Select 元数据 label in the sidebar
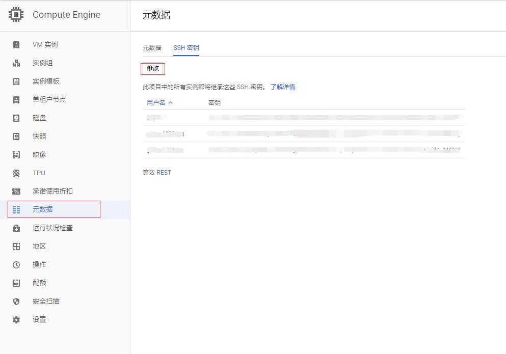This screenshot has width=506, height=354. tap(43, 209)
